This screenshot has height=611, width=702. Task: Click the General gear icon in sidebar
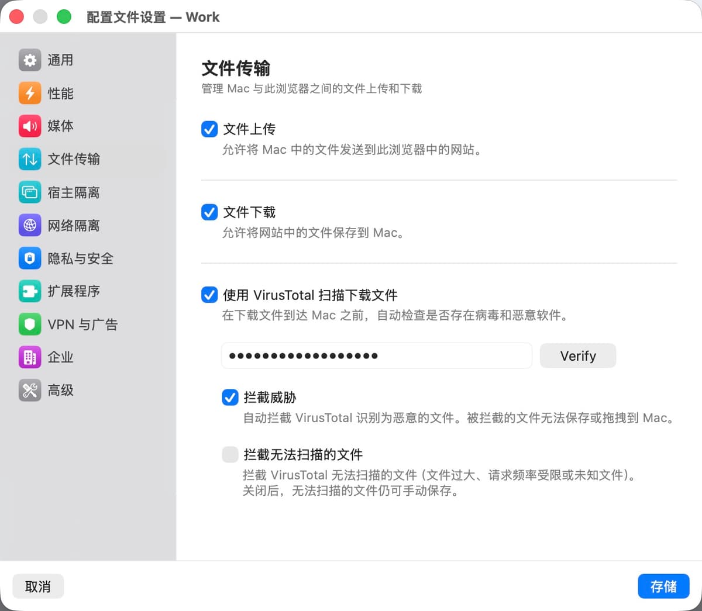click(30, 60)
